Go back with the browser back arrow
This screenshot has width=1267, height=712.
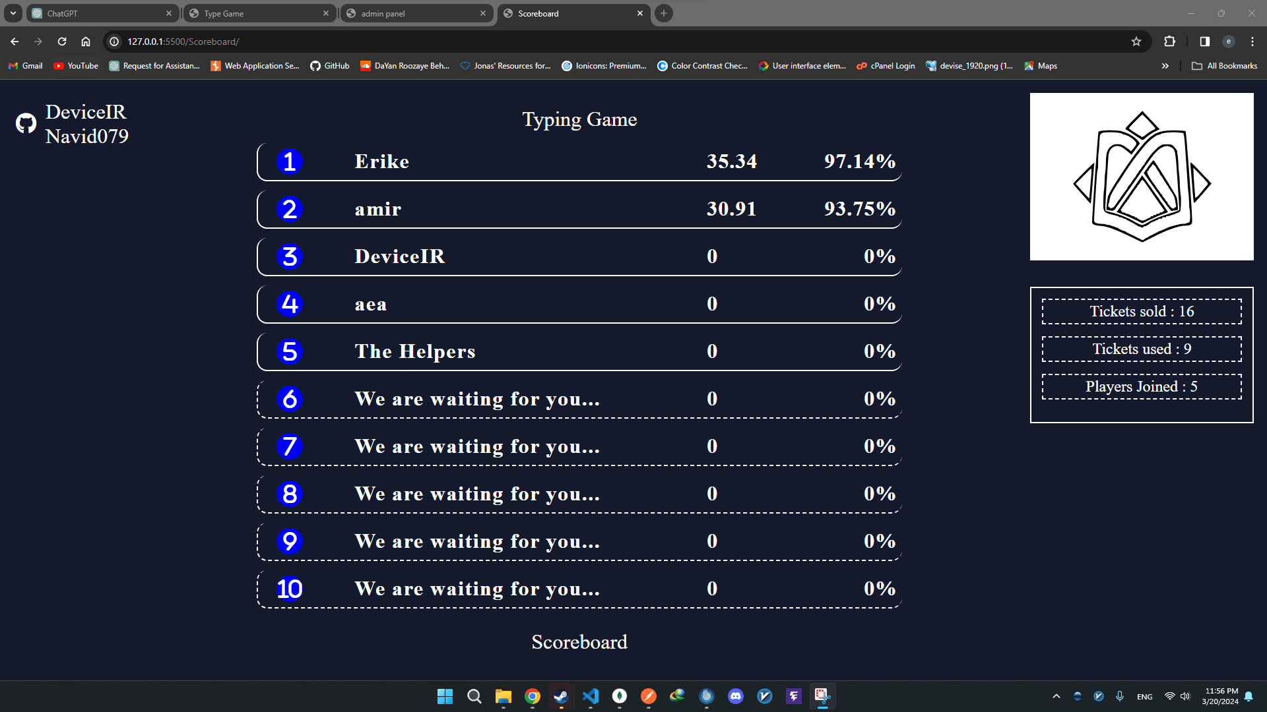coord(15,42)
